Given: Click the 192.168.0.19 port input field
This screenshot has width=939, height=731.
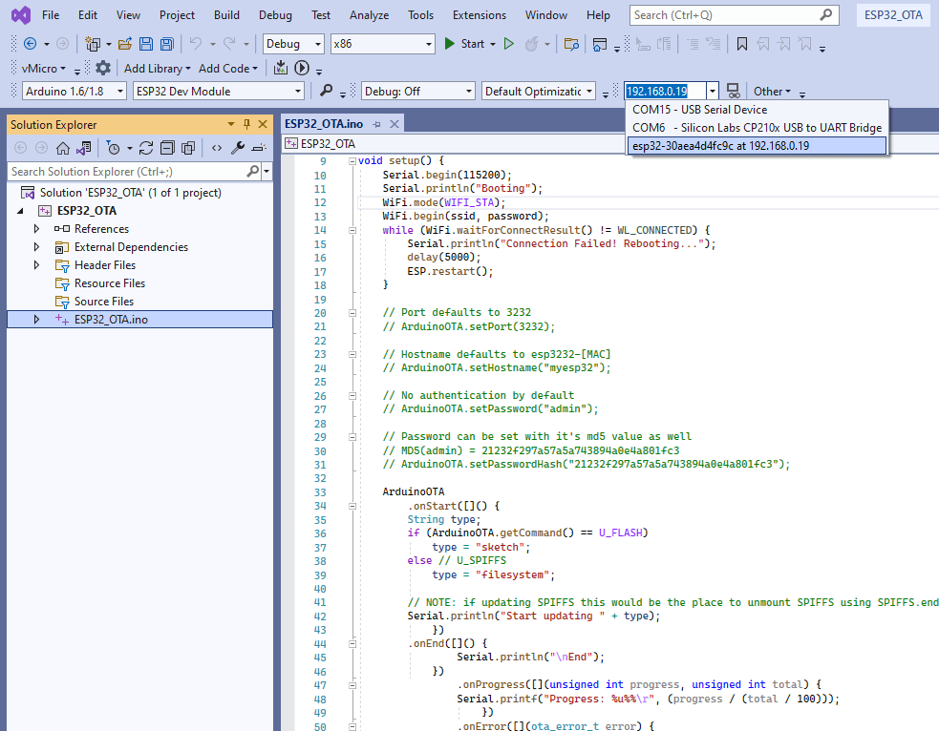Looking at the screenshot, I should point(665,91).
